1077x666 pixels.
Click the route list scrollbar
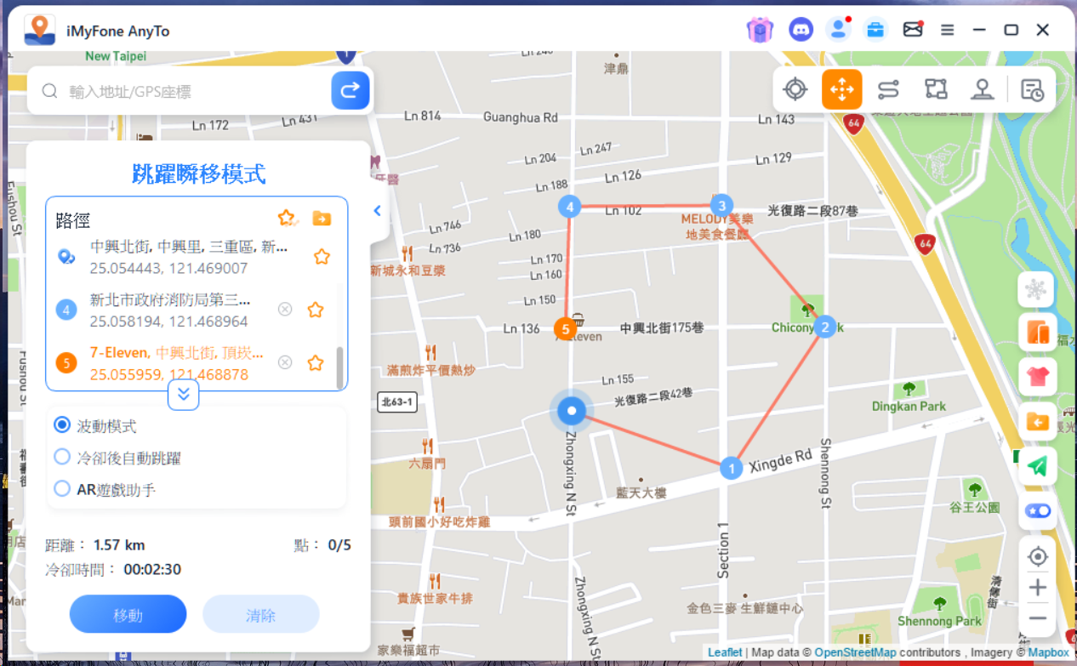[340, 367]
